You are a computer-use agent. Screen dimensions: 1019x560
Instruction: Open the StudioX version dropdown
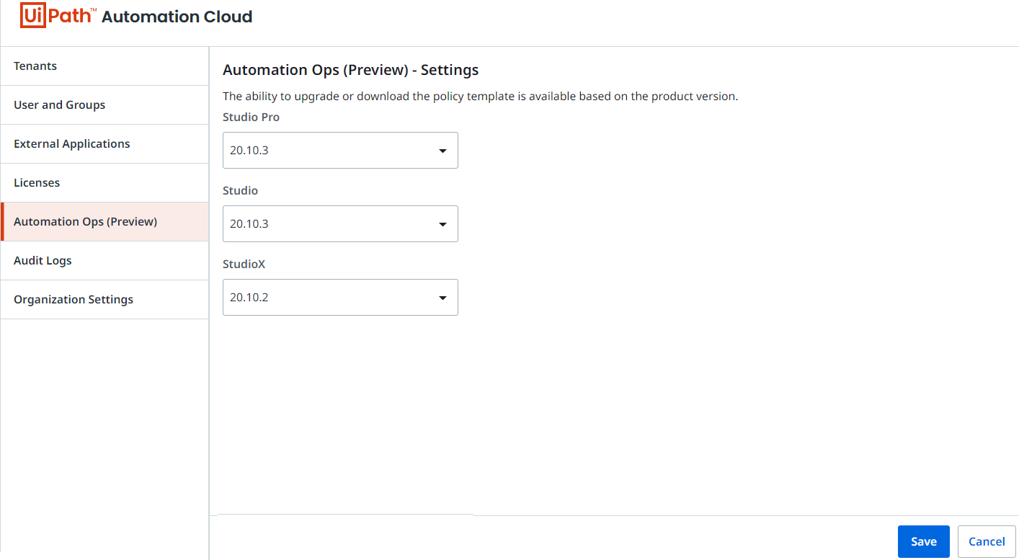point(340,298)
